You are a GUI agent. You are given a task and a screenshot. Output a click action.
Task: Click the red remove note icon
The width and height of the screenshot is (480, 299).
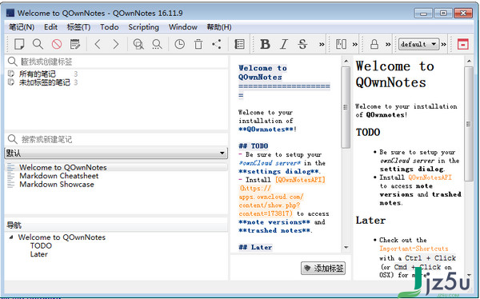pyautogui.click(x=57, y=45)
